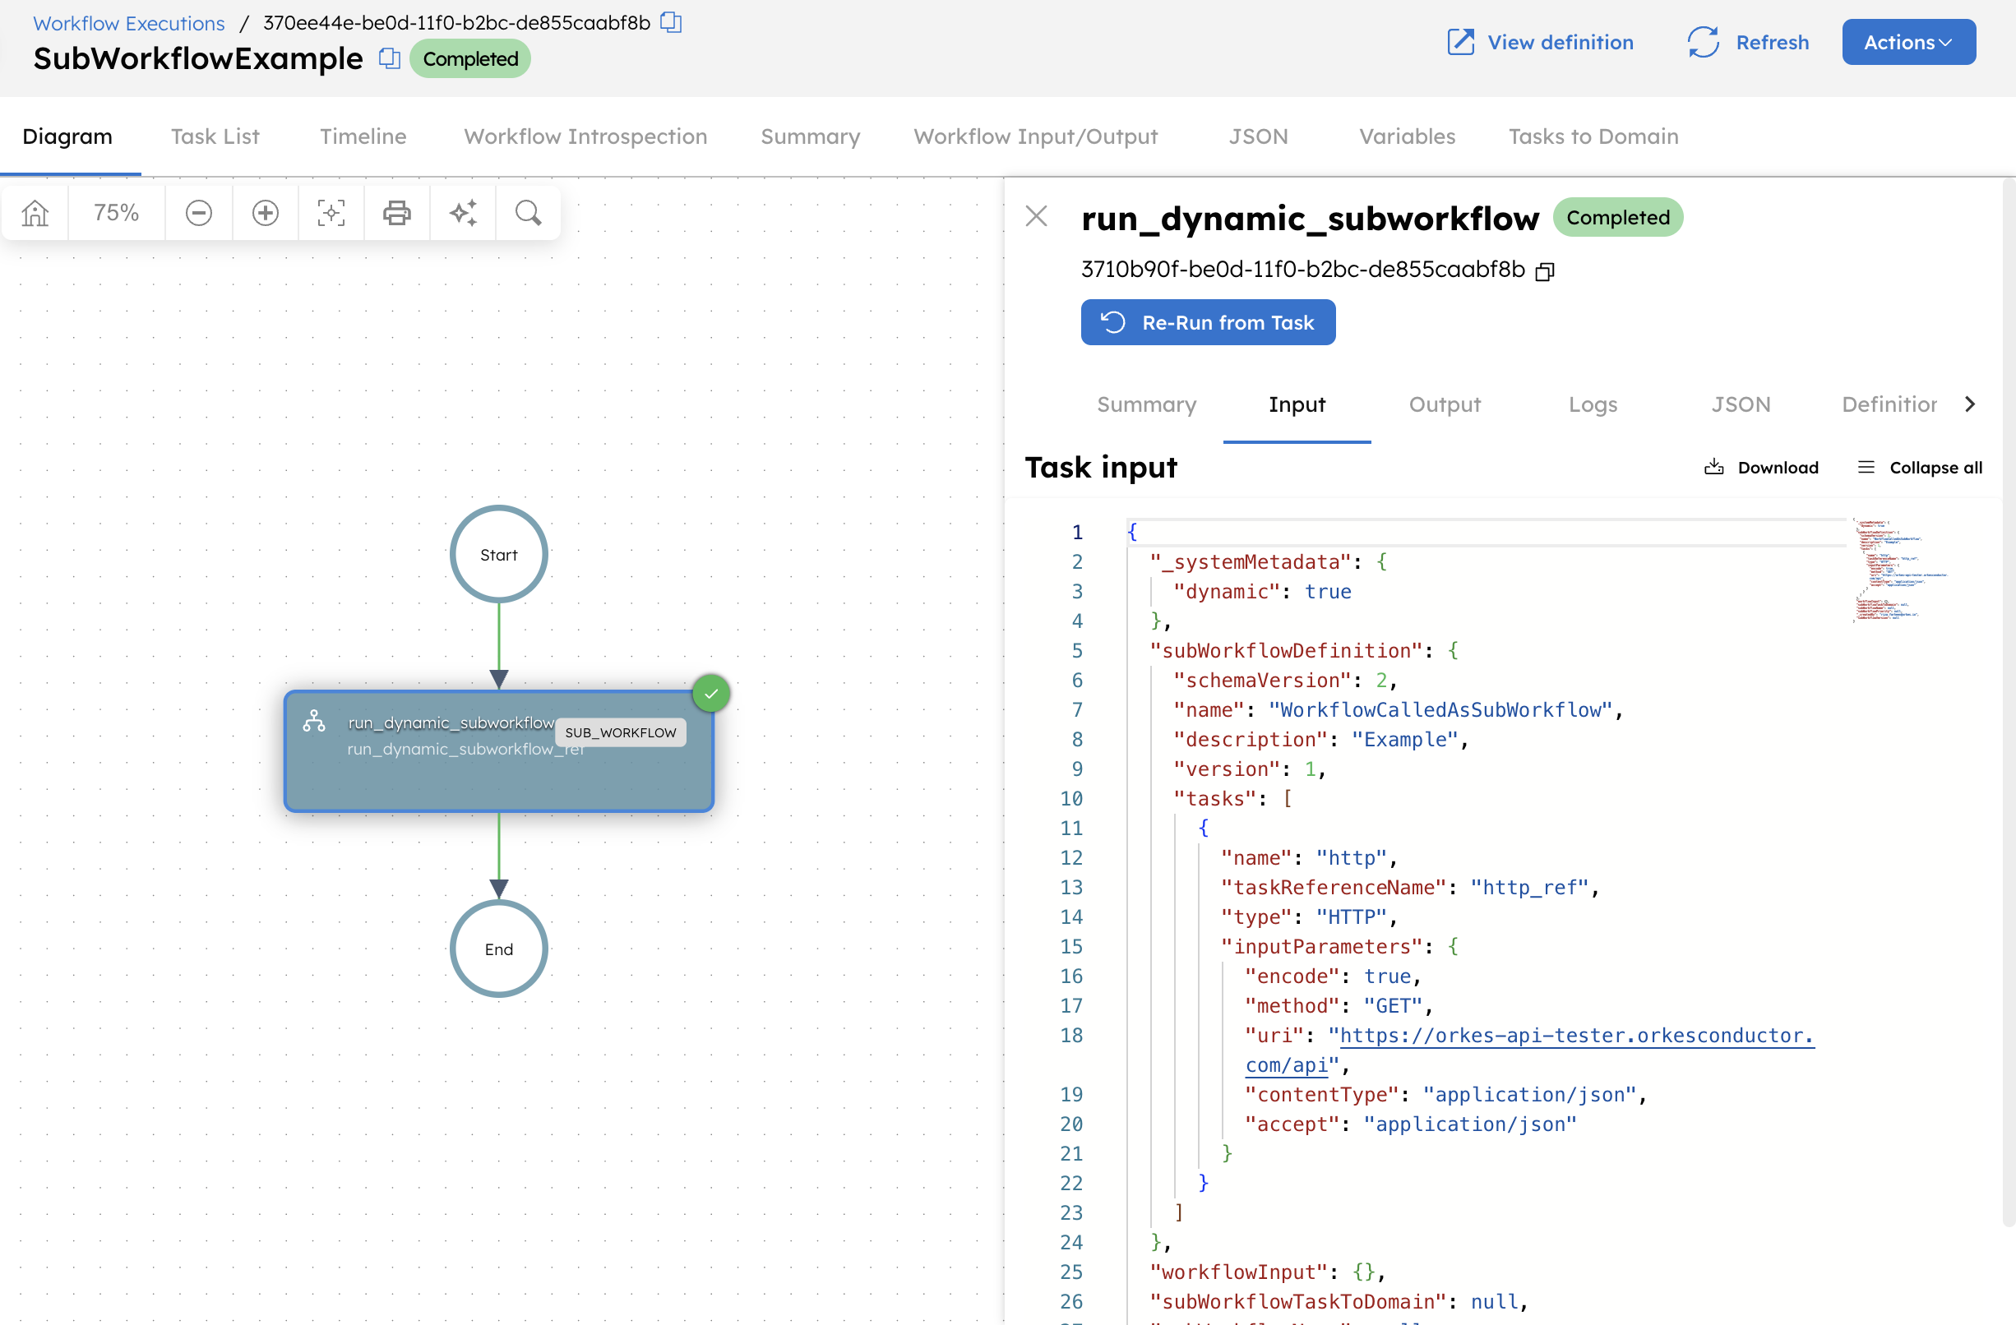Refresh the workflow execution view
Screen dimensions: 2016x1325
(1747, 43)
